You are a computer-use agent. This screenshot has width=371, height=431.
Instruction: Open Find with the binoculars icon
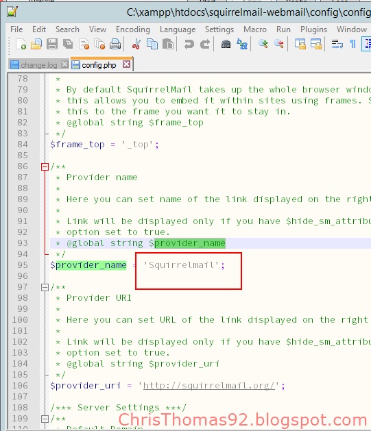(226, 44)
